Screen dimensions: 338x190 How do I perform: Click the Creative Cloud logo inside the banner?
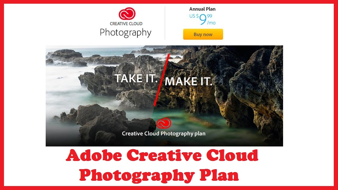(164, 123)
